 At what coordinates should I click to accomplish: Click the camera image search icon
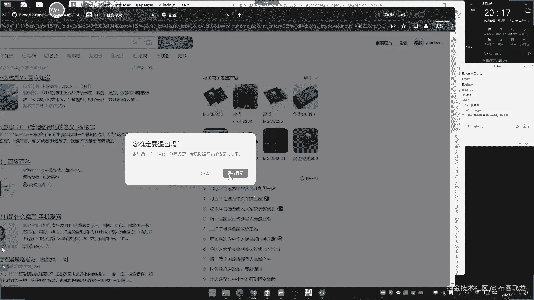click(149, 42)
